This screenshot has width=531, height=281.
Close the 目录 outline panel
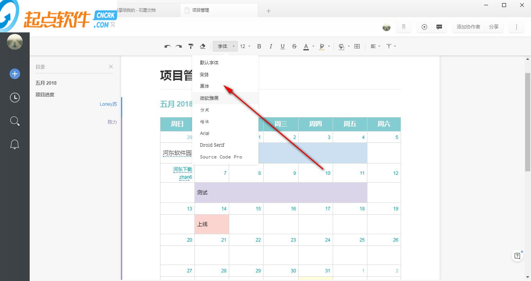(111, 67)
